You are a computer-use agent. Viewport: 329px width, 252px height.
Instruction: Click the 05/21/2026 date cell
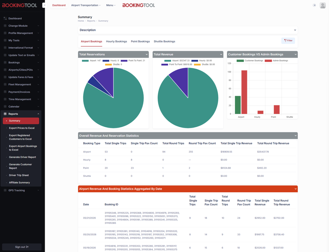[89, 218]
